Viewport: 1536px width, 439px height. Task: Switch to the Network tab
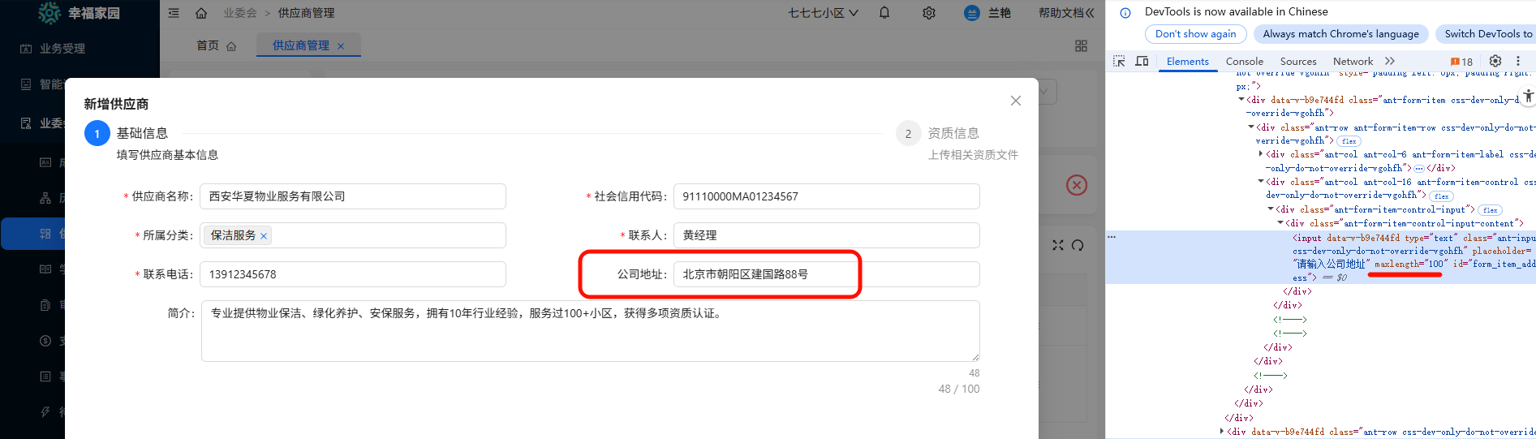click(1353, 62)
